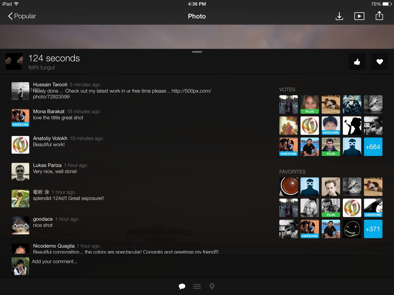
Task: Open the details list tab icon
Action: 197,286
